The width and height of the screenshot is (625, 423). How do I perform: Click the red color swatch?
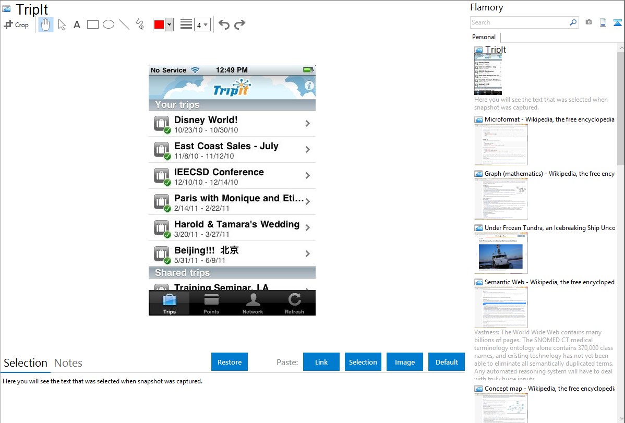pos(159,25)
